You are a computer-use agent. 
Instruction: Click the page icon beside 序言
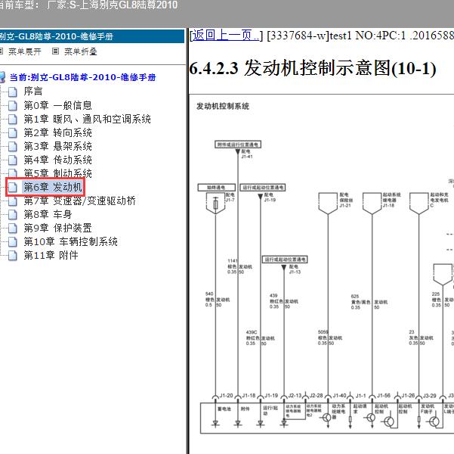(x=12, y=92)
